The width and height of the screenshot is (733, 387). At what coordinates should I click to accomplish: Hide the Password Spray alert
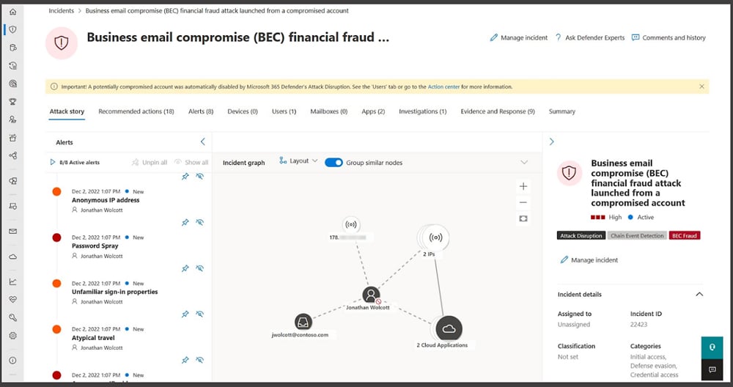tap(199, 222)
